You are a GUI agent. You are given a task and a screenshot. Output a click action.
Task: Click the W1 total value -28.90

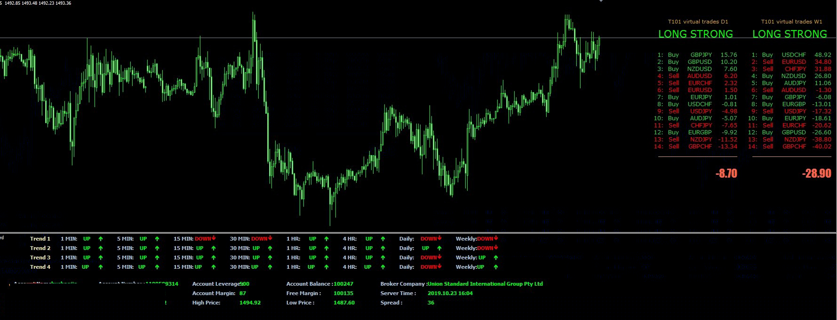[x=817, y=173]
